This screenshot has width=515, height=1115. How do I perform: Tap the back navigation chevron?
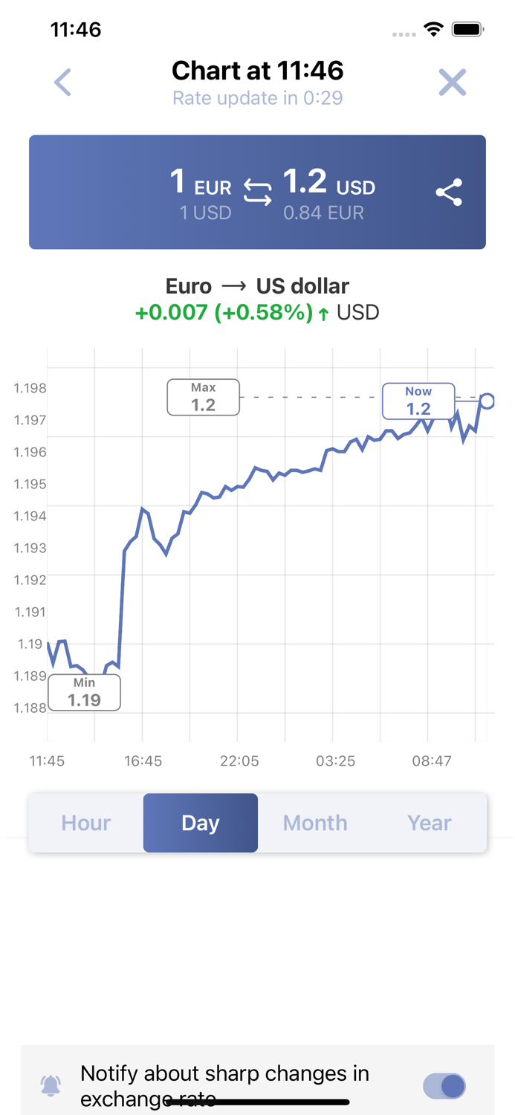point(62,83)
